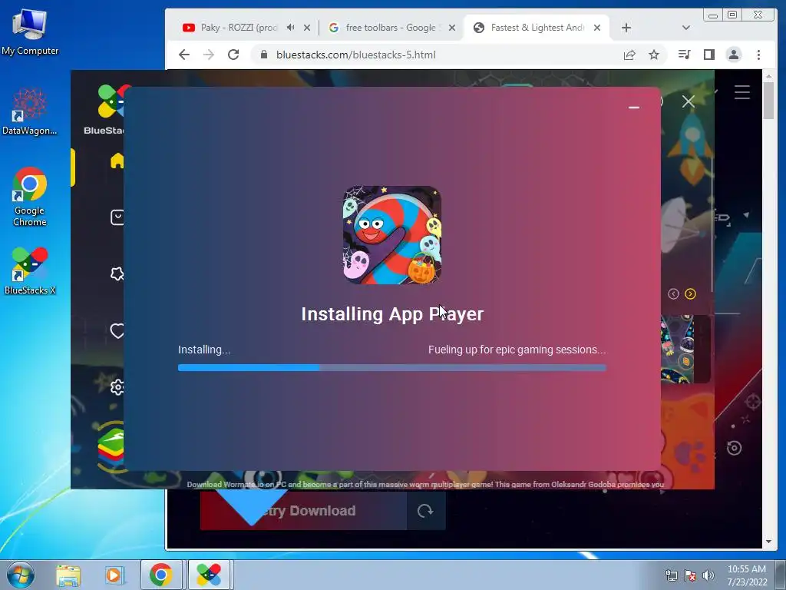Select the Fastest & Lightest Android tab
Image resolution: width=786 pixels, height=590 pixels.
[537, 28]
